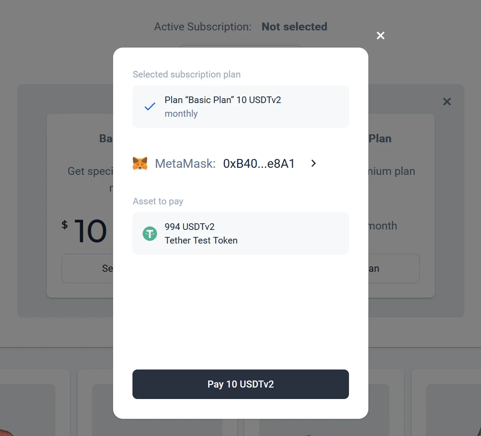
Task: Click the "monthly" billing period text
Action: (181, 114)
